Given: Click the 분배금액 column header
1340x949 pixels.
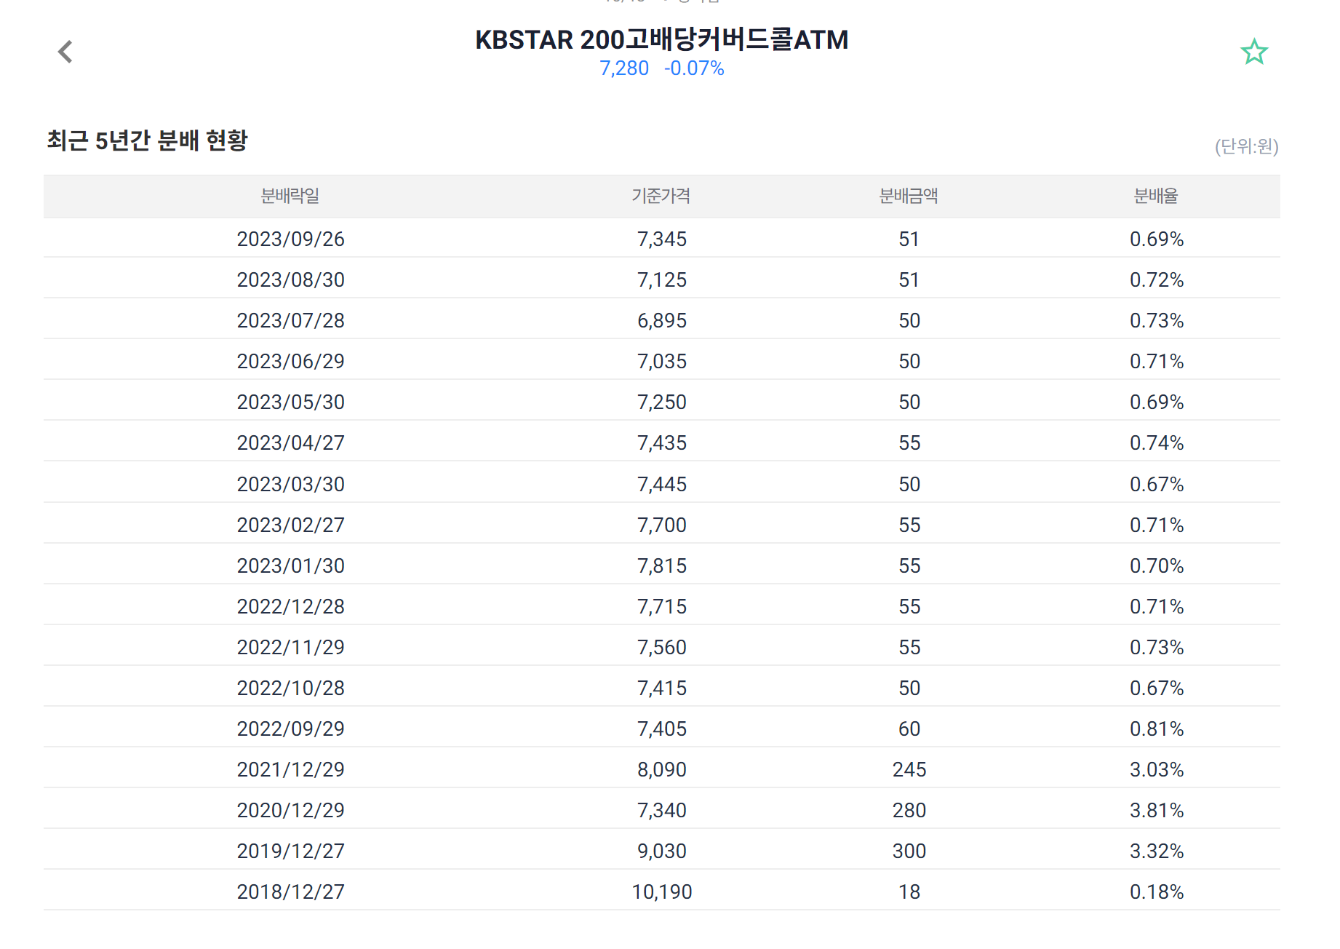Looking at the screenshot, I should 909,196.
